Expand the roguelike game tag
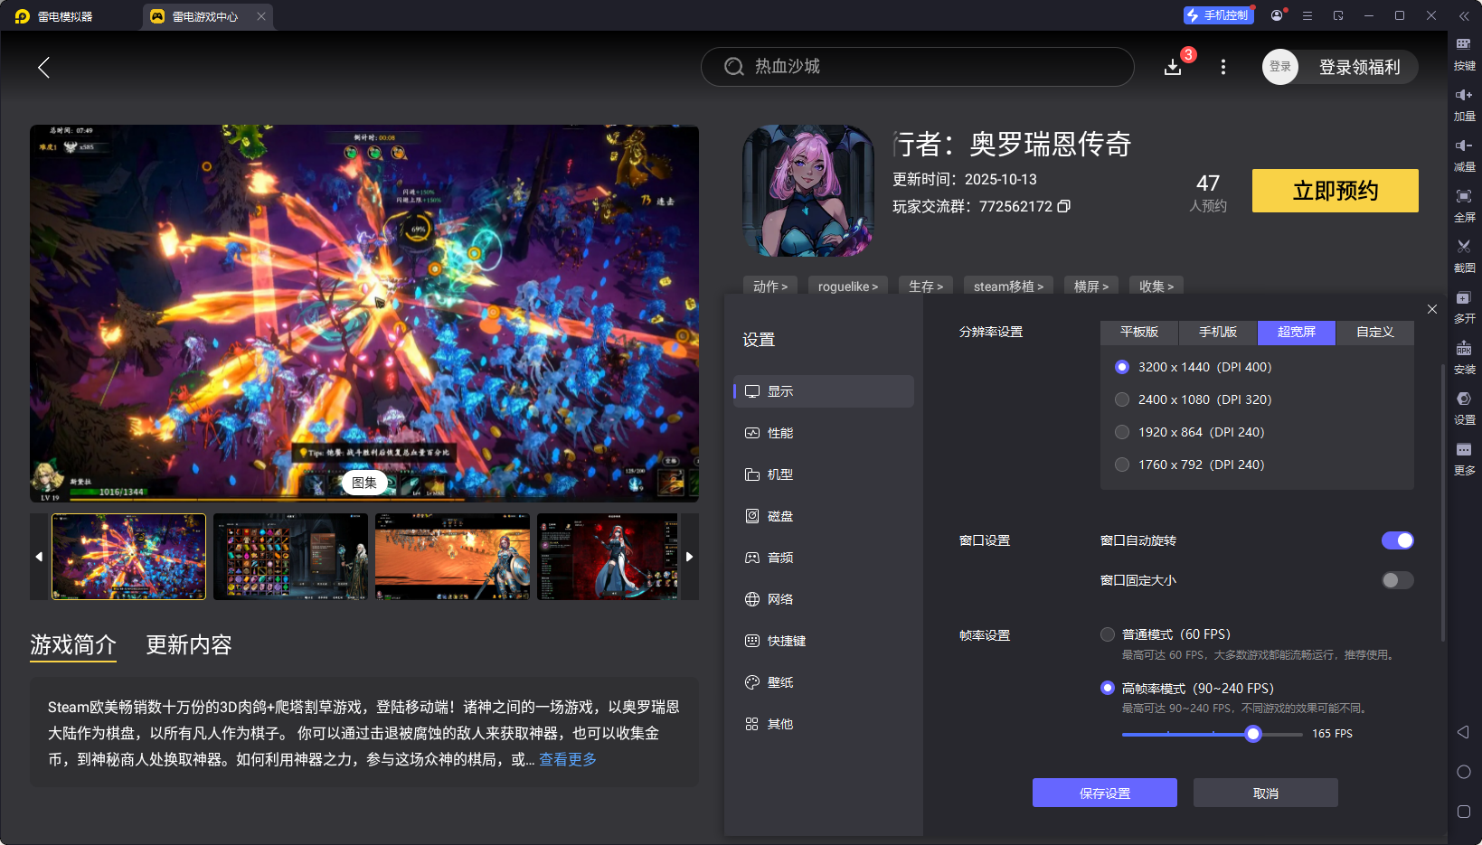The height and width of the screenshot is (845, 1482). pyautogui.click(x=847, y=286)
